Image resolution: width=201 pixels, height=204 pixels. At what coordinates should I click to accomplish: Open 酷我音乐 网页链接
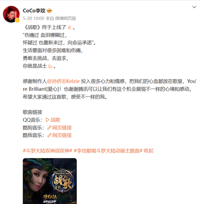tap(62, 135)
